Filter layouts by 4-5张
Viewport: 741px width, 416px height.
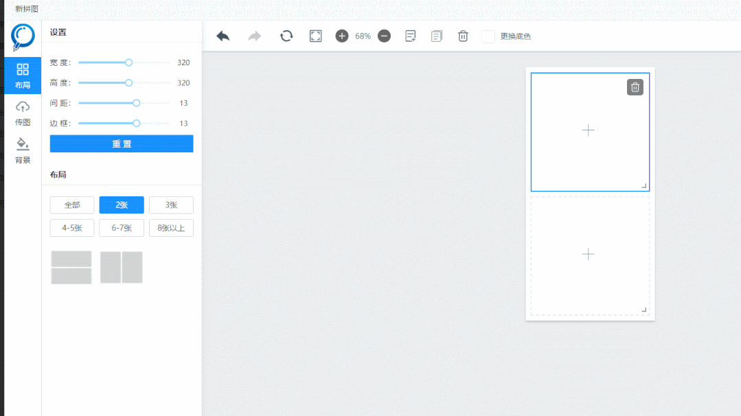click(x=72, y=228)
